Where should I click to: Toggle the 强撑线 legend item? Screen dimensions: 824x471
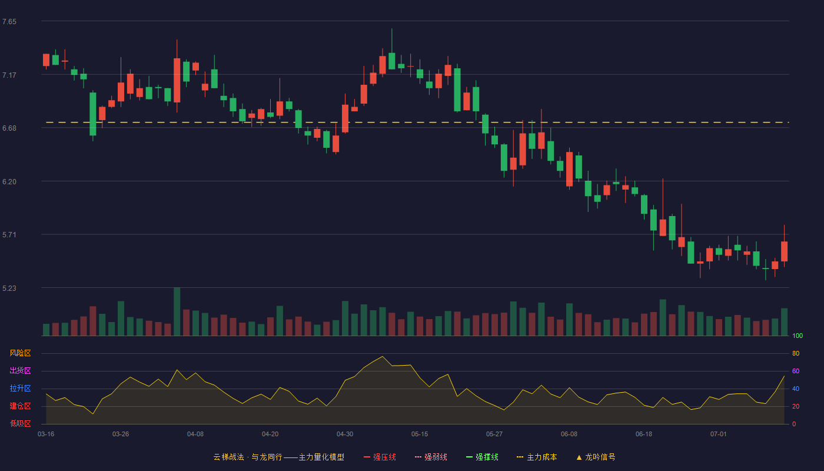coord(482,457)
